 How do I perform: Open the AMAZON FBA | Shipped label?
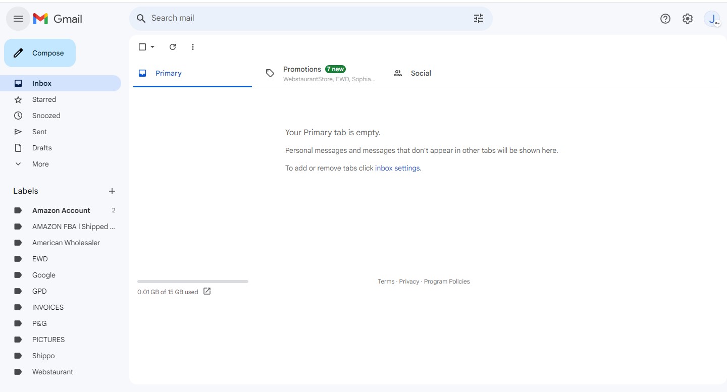61,227
